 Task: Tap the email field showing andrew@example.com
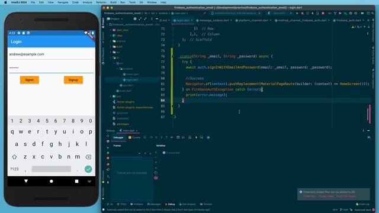click(x=52, y=54)
